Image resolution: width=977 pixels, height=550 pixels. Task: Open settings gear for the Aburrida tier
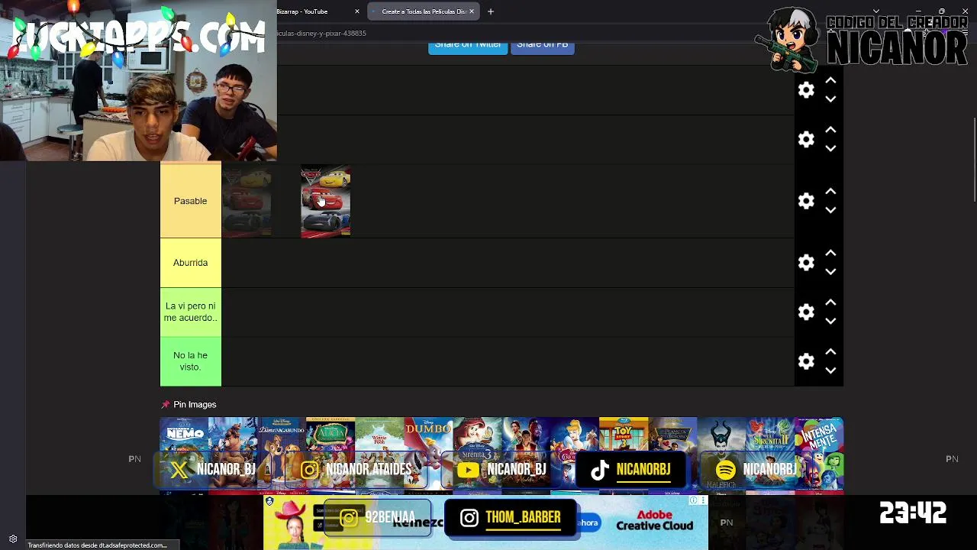[806, 263]
